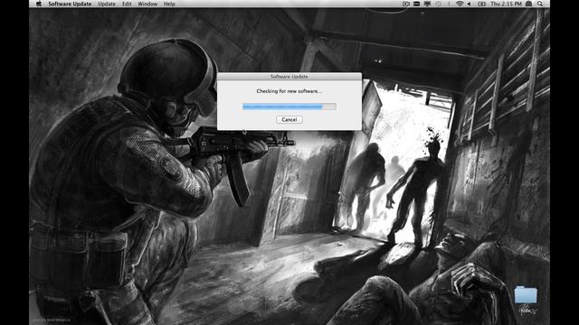This screenshot has height=325, width=579.
Task: Cancel the software update check
Action: click(289, 119)
